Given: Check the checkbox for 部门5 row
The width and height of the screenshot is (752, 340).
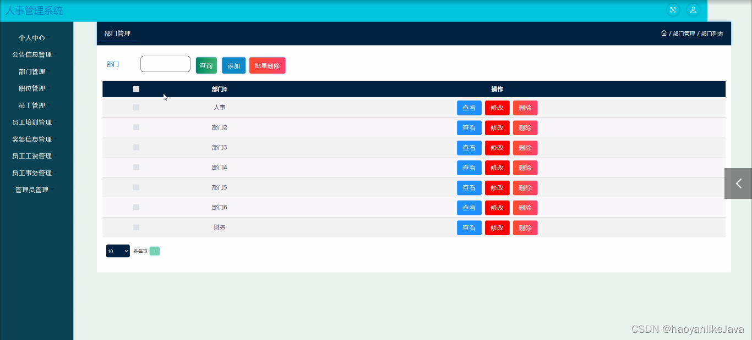Looking at the screenshot, I should tap(136, 187).
